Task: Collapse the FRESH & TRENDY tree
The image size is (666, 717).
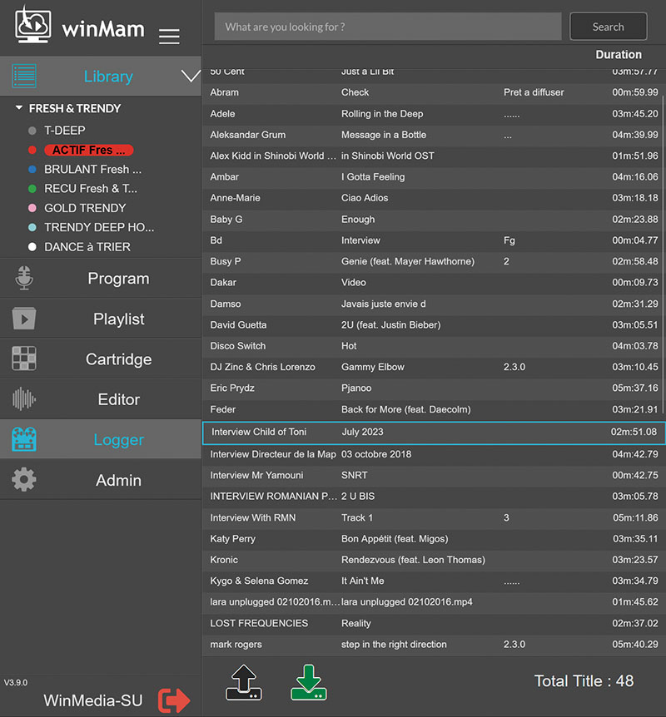Action: coord(19,108)
